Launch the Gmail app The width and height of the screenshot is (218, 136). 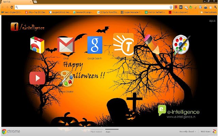(x=66, y=45)
